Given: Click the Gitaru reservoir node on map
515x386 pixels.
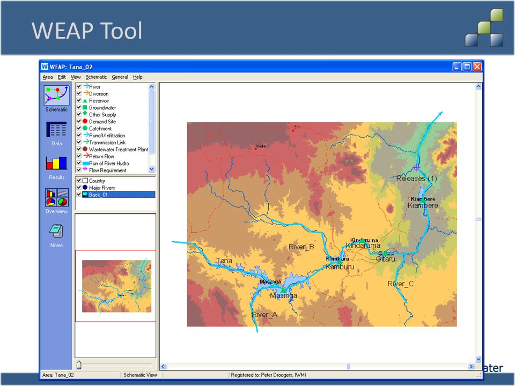Looking at the screenshot, I should click(385, 254).
